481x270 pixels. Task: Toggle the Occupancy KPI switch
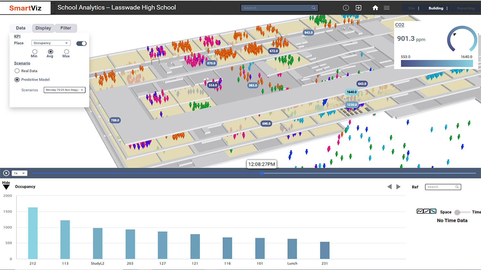[x=81, y=43]
